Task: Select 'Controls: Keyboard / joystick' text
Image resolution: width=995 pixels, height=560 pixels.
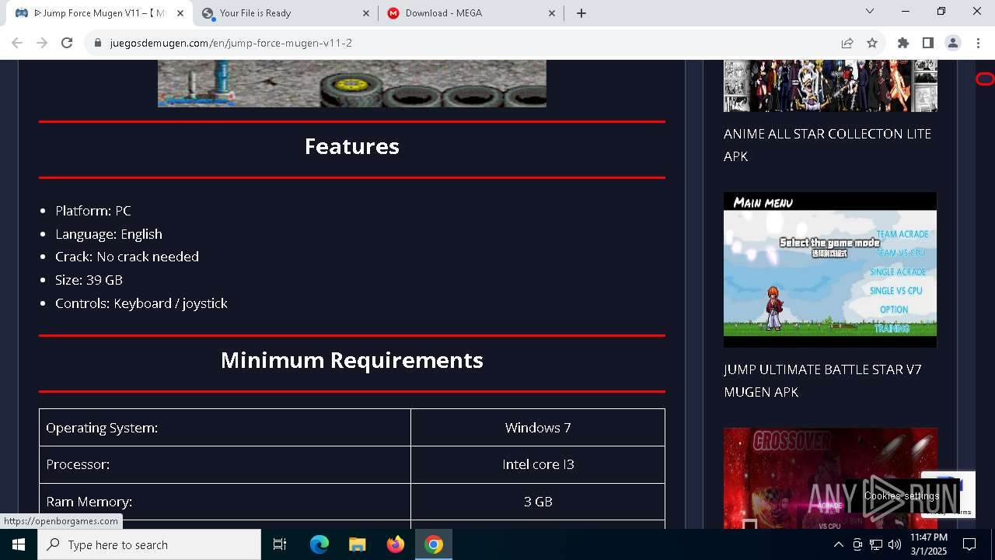Action: coord(141,303)
